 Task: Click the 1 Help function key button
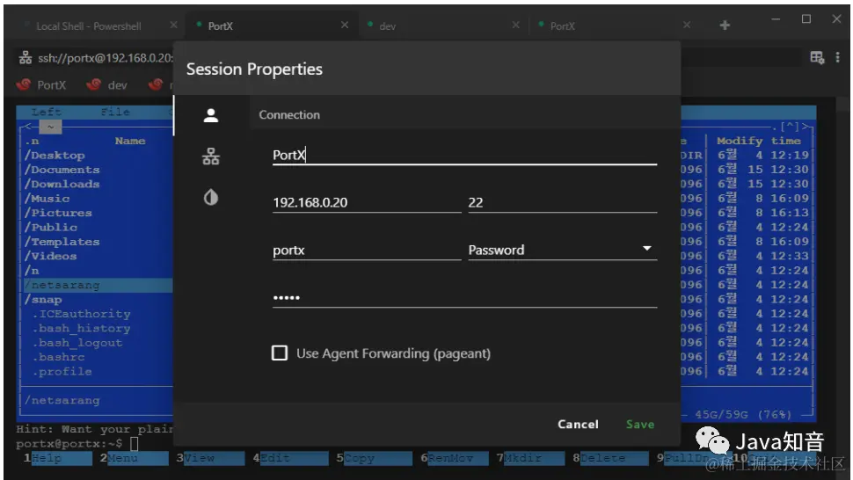58,458
